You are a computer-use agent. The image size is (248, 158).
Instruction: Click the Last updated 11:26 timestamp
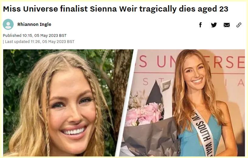[40, 41]
